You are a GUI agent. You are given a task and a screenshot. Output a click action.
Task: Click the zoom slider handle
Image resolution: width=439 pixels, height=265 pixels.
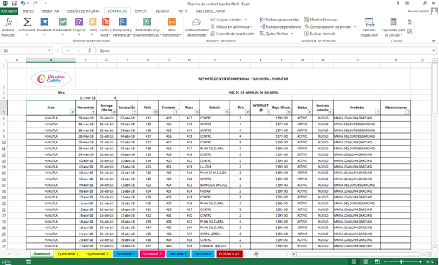pos(401,261)
